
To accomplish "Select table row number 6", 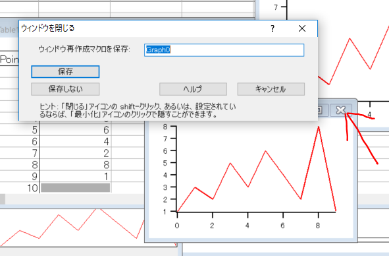I will pyautogui.click(x=20, y=142).
